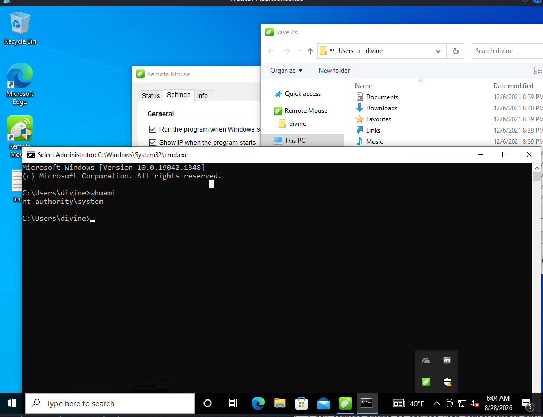Open File Explorer from the taskbar
543x417 pixels.
click(x=280, y=404)
